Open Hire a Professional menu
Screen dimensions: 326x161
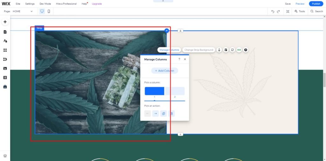(66, 4)
